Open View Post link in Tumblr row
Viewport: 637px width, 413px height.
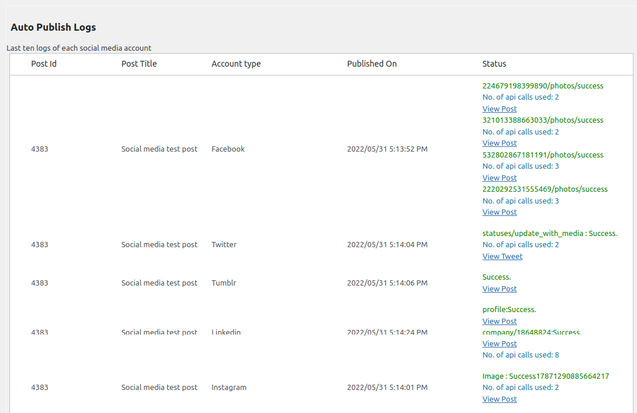point(499,289)
